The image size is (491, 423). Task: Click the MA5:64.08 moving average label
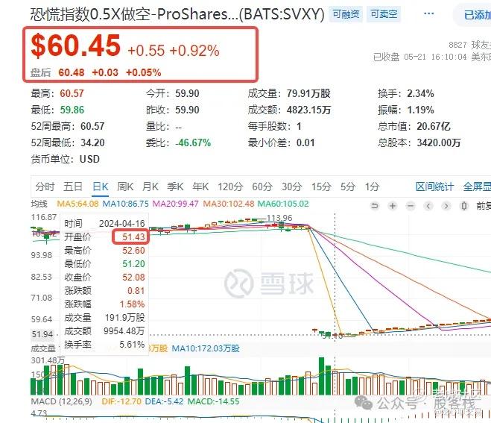coord(77,204)
